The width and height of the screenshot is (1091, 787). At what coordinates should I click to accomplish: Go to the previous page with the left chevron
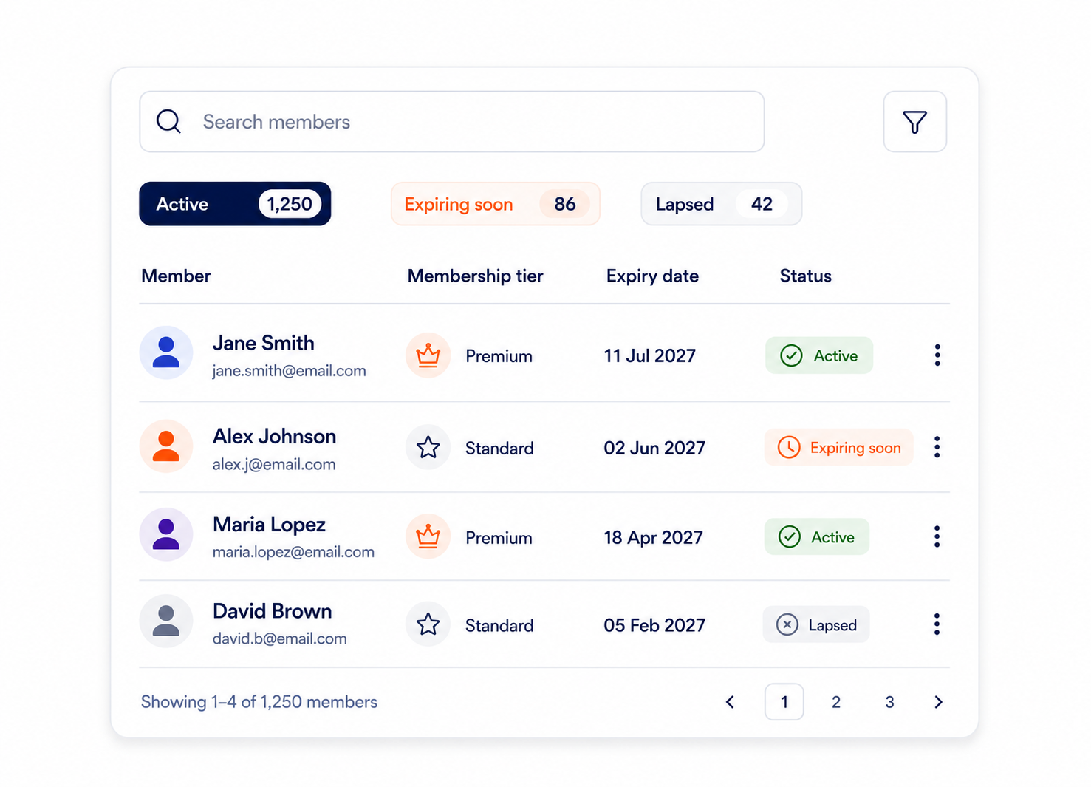(x=730, y=702)
